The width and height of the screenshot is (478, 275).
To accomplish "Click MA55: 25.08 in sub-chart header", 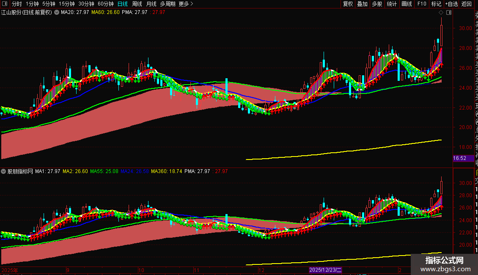I will [104, 171].
